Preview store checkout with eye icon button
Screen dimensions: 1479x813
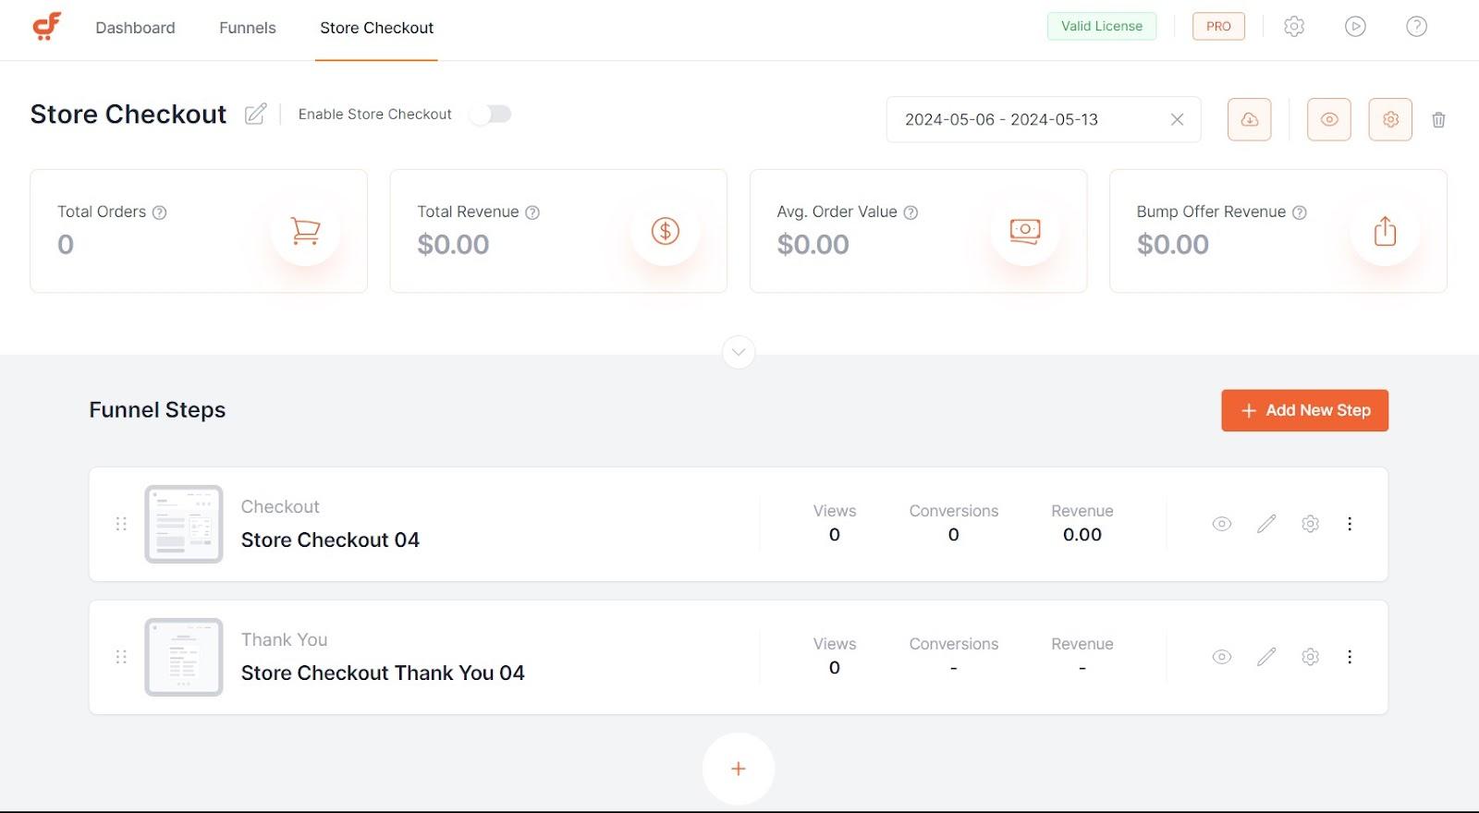(1329, 119)
